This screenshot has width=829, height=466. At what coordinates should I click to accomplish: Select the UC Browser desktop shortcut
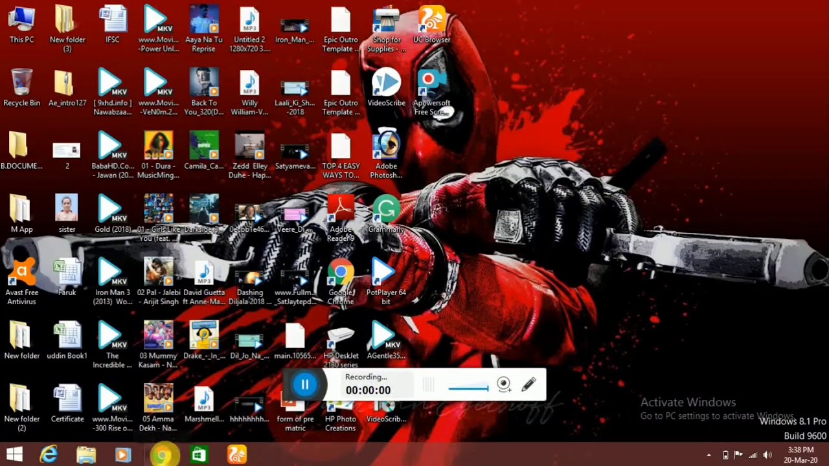[x=431, y=25]
